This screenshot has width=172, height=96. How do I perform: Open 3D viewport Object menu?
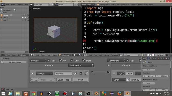tap(55, 55)
